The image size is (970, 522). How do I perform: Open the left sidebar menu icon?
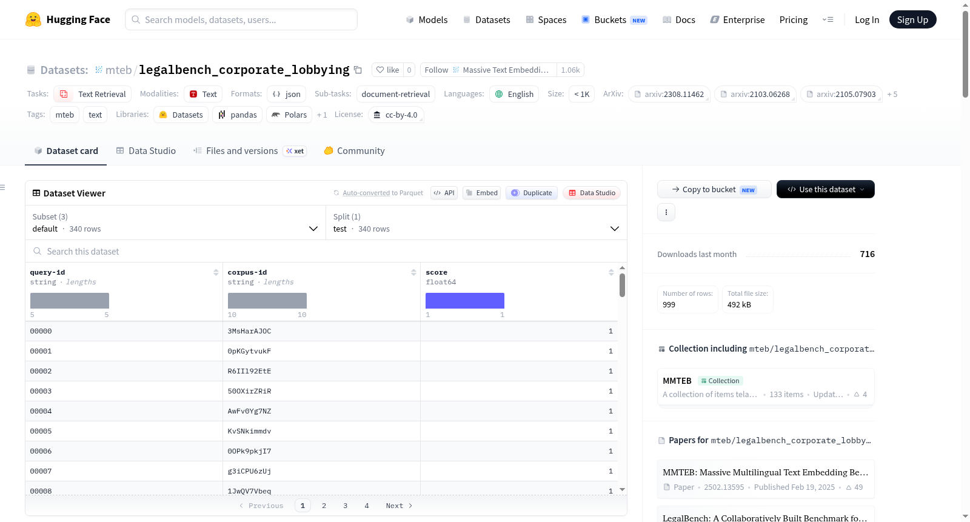3,187
